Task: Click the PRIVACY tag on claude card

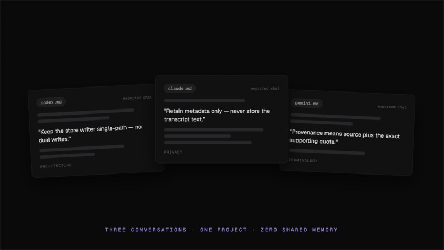Action: (173, 152)
